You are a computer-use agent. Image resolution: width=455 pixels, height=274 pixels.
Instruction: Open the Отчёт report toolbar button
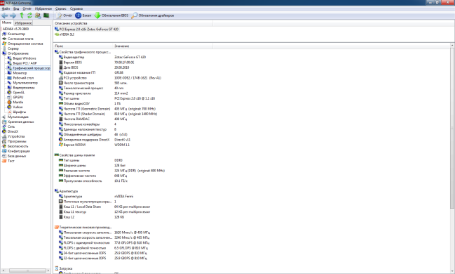point(64,15)
